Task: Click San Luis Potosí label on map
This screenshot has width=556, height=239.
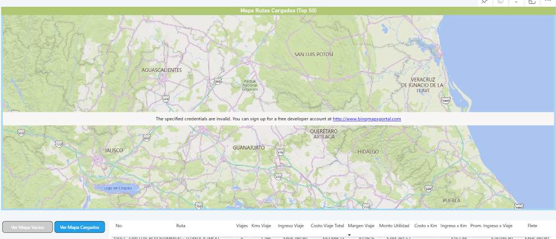Action: [x=314, y=55]
